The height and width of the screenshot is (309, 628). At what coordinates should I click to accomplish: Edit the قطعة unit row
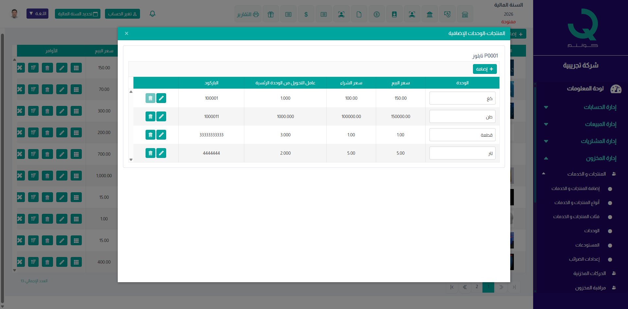161,135
